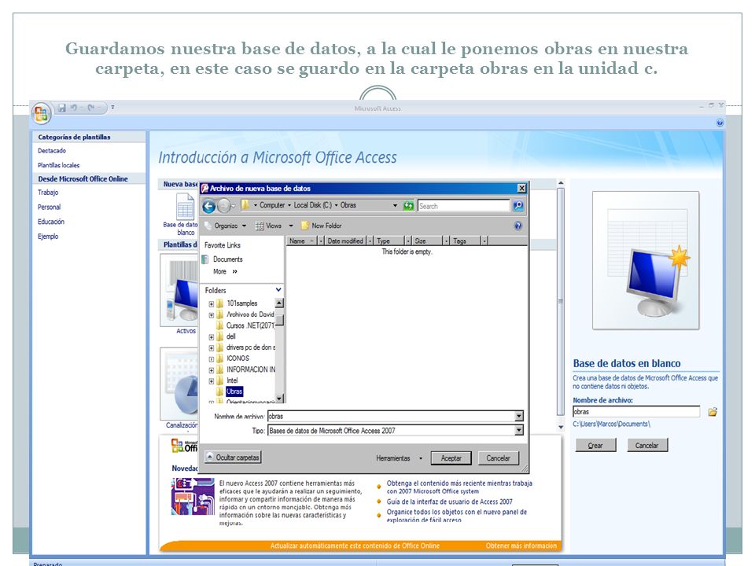This screenshot has height=566, width=755.
Task: Select the Trabajo category
Action: tap(48, 193)
